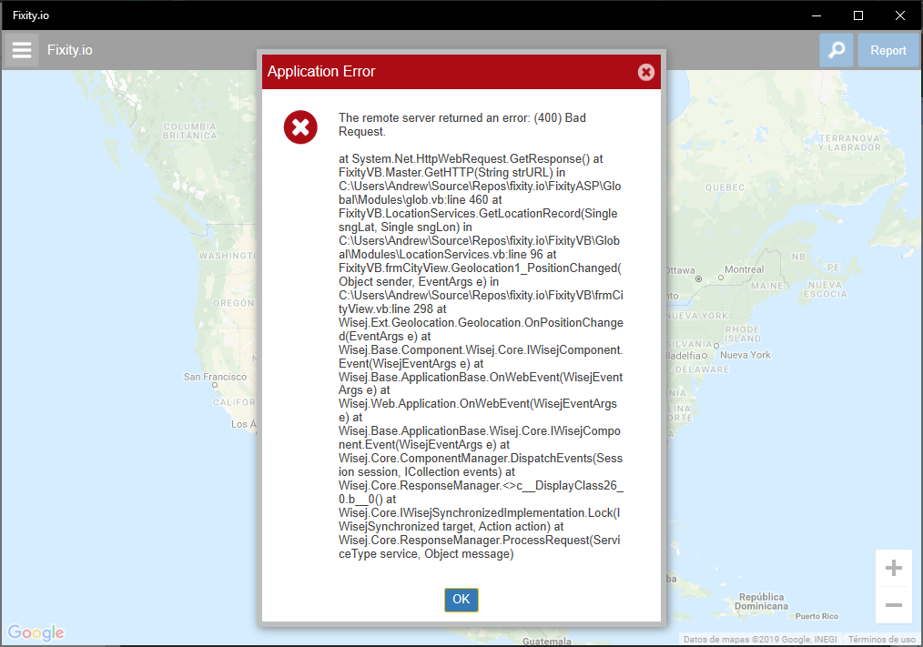Close the Application Error dialog with the X icon
Screen dimensions: 923x647
[x=645, y=72]
